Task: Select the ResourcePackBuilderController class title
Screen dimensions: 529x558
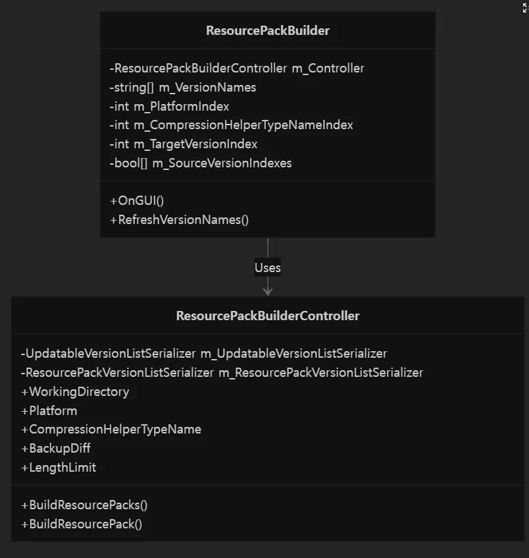Action: [268, 316]
